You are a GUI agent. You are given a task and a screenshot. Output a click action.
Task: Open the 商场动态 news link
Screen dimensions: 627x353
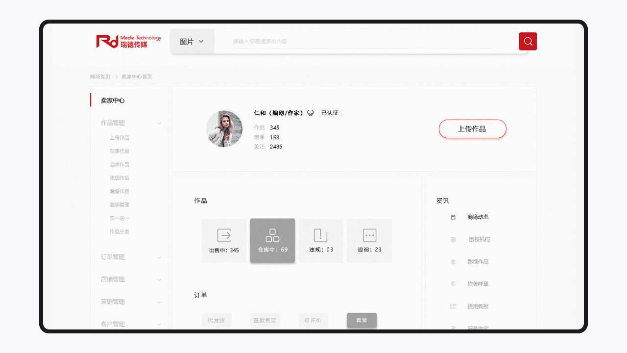[478, 217]
